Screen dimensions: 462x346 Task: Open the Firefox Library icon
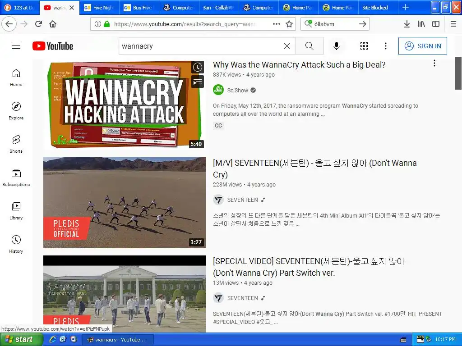tap(421, 24)
